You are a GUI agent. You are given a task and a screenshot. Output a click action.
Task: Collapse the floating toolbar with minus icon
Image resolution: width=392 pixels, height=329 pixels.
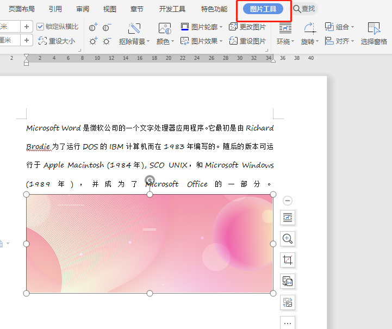[x=288, y=201]
